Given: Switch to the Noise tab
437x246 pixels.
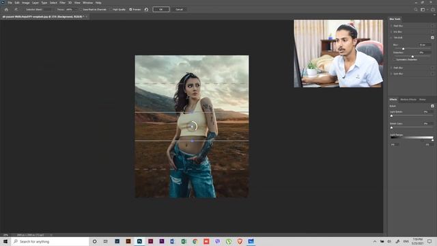Looking at the screenshot, I should (423, 100).
